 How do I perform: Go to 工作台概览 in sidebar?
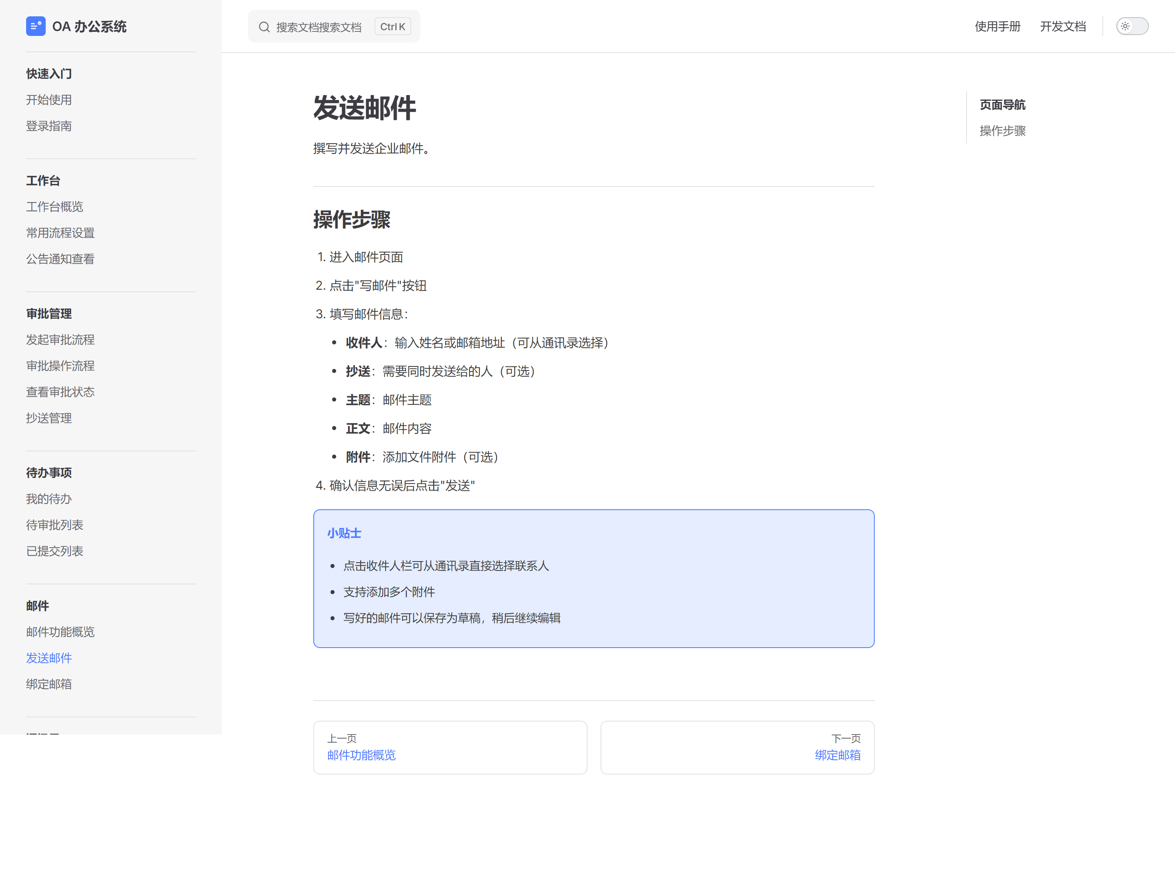coord(55,207)
